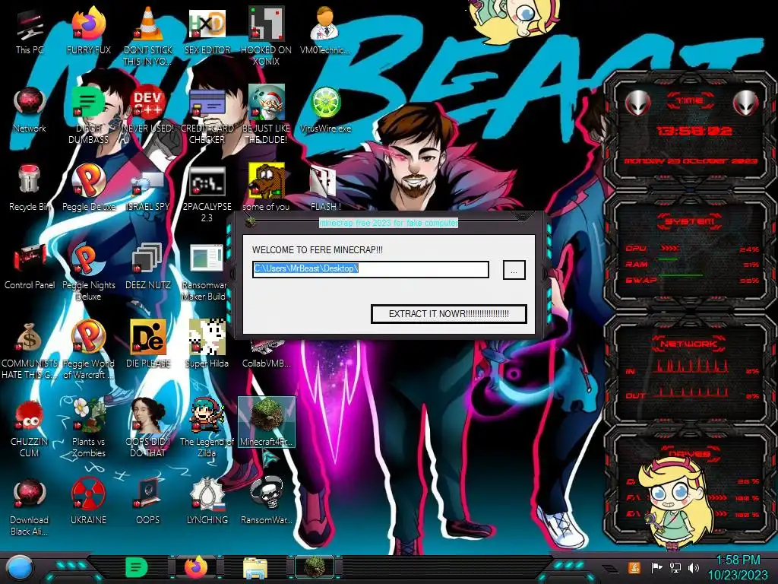
Task: Open the DEEZ NUTZ shortcut
Action: click(x=148, y=266)
